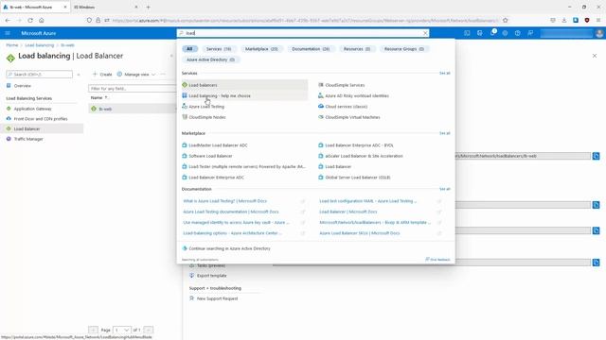Copy the Resource ID with copy icon
This screenshot has height=340, width=606.
(596, 156)
